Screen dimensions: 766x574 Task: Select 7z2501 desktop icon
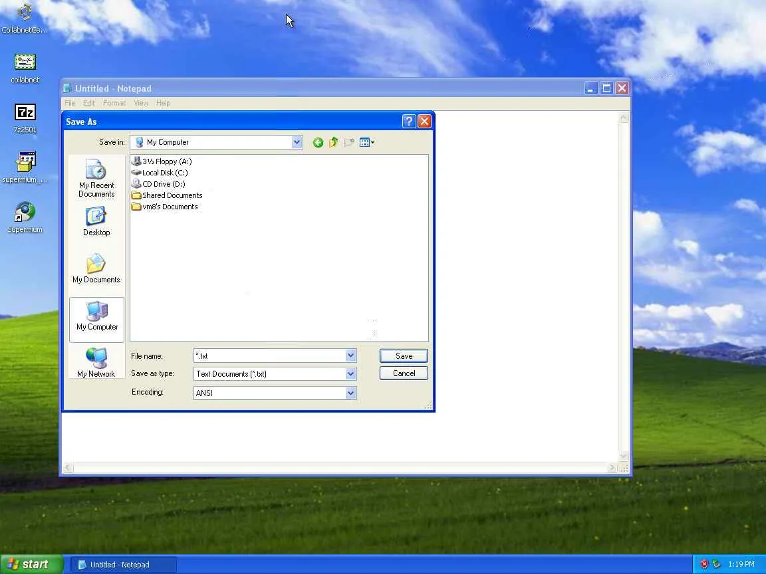(25, 118)
